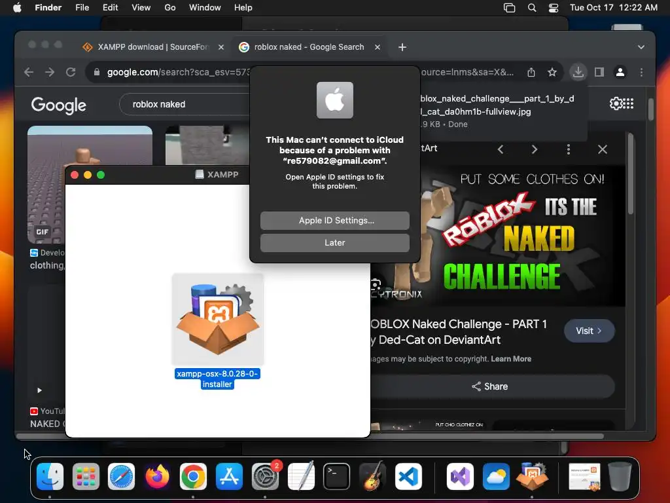This screenshot has height=503, width=670.
Task: Click the XAMPP installer icon in Dock
Action: [532, 476]
